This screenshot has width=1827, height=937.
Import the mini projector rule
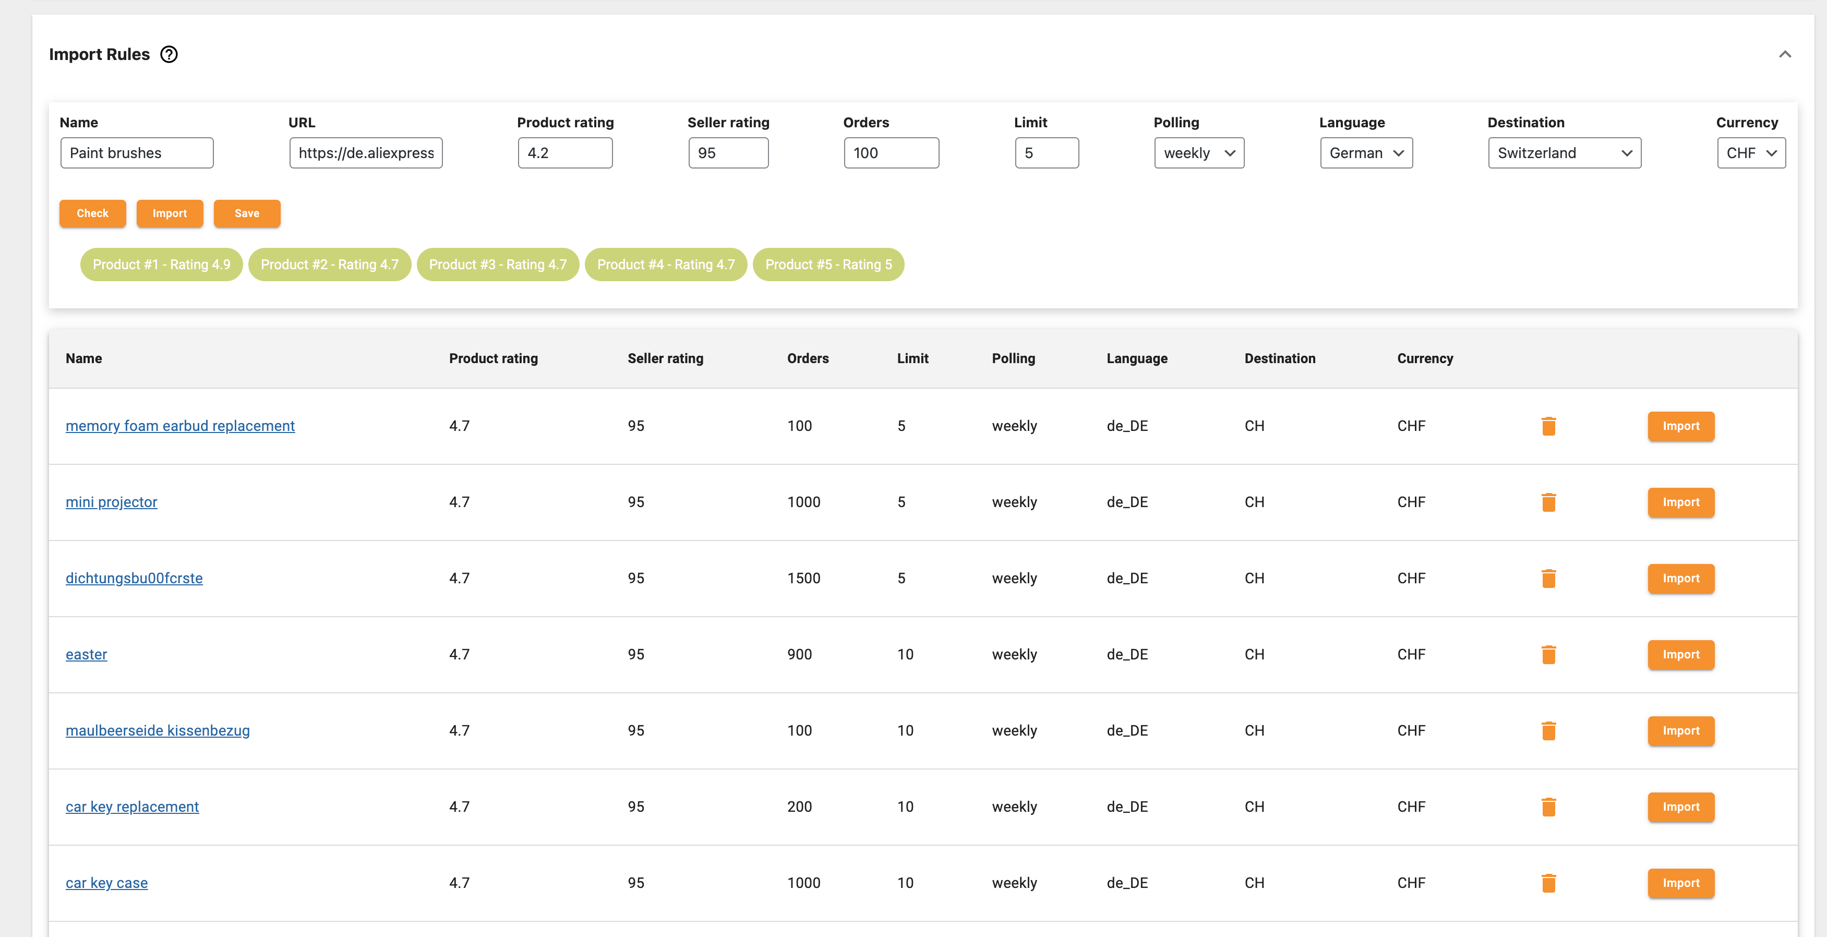coord(1681,502)
